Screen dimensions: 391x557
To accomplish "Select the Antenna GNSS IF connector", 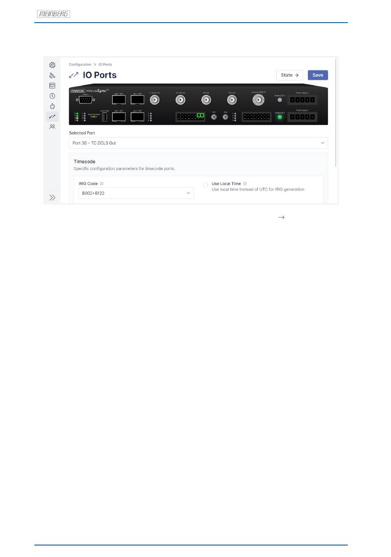I will 258,100.
